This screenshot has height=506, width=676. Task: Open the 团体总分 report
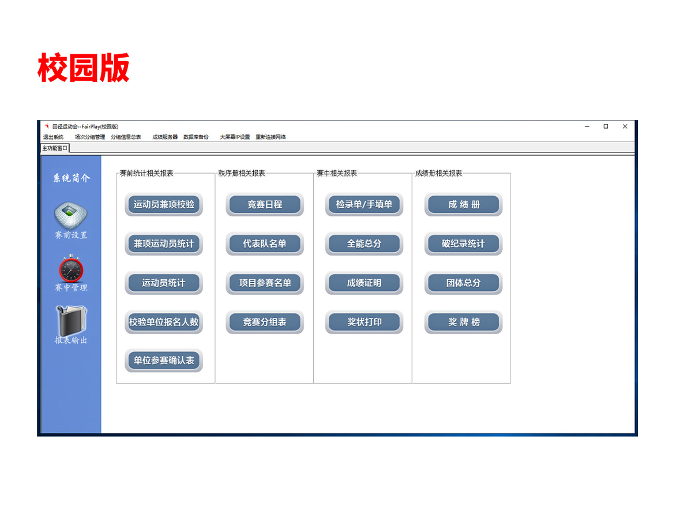point(463,283)
